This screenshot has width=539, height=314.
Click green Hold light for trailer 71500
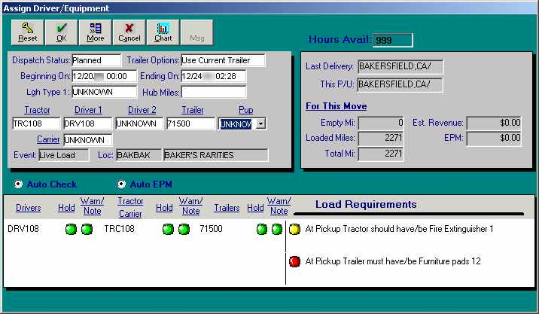[261, 229]
